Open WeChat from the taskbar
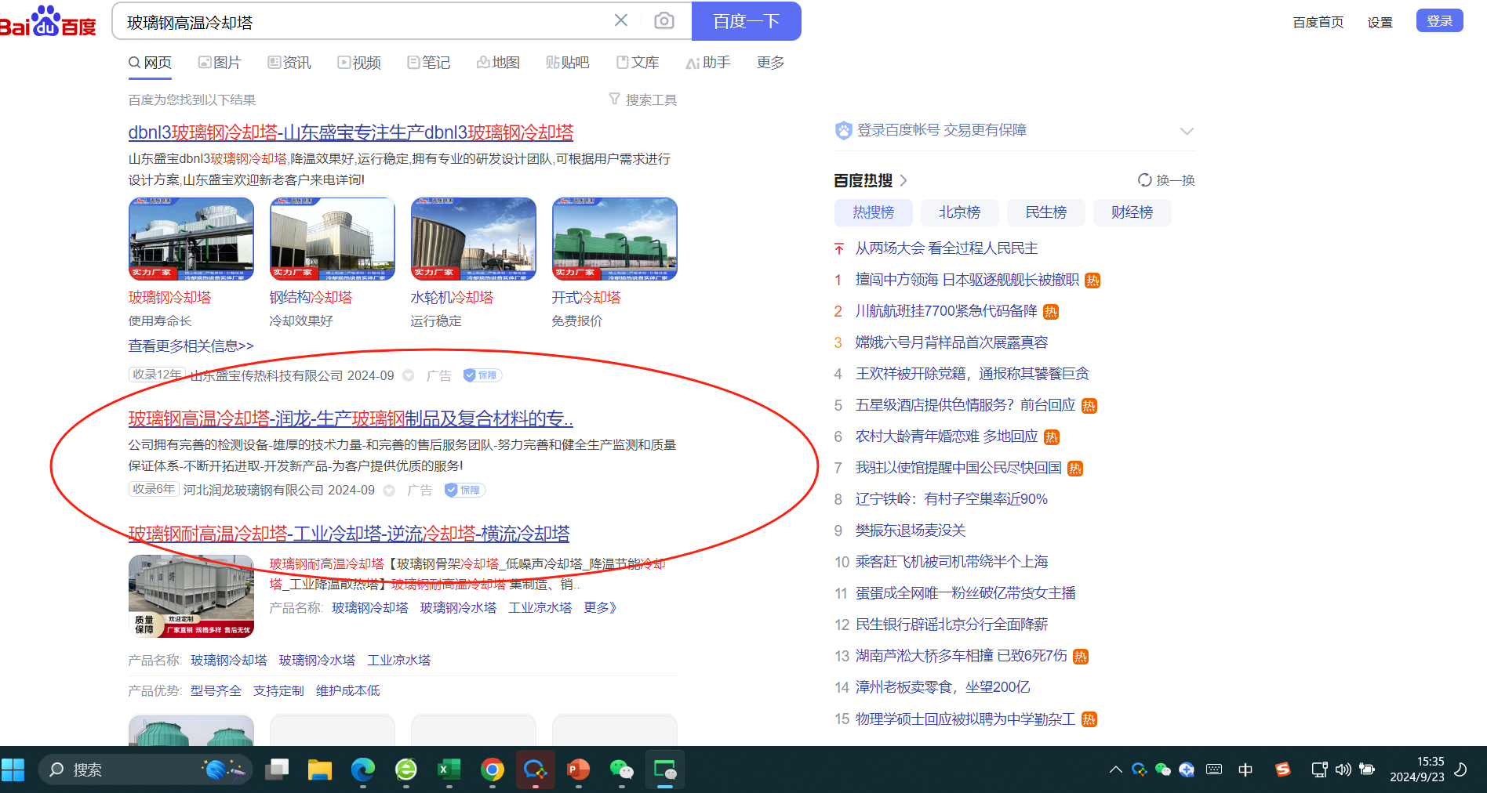 click(621, 769)
